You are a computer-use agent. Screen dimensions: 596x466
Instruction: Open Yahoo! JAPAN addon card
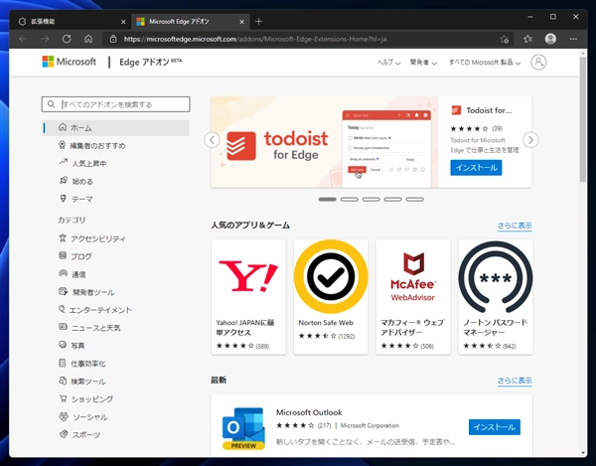coord(248,297)
